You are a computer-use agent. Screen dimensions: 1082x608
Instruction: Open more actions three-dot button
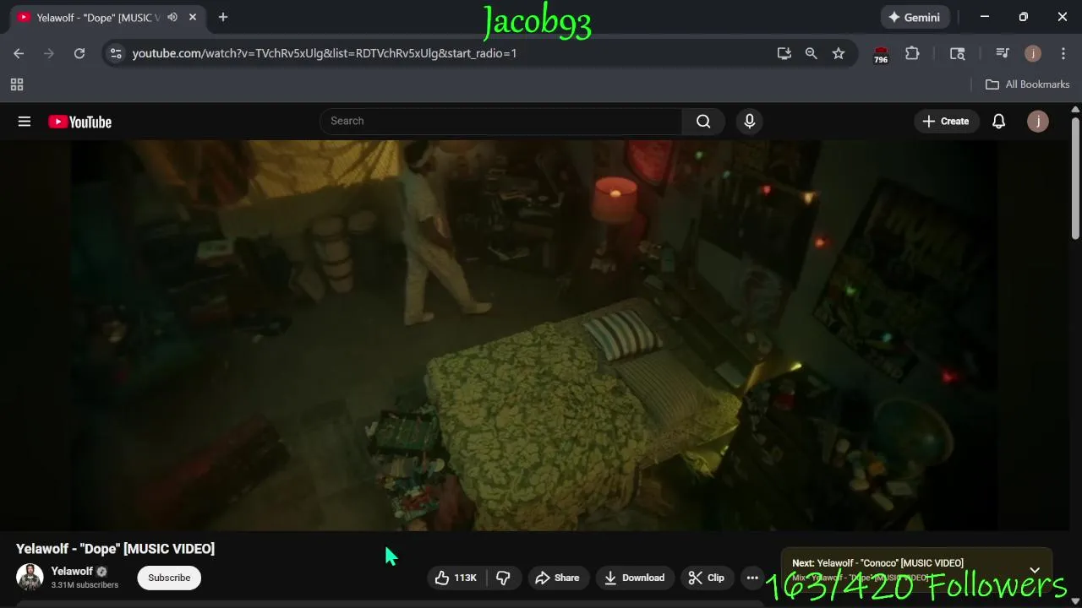[752, 578]
